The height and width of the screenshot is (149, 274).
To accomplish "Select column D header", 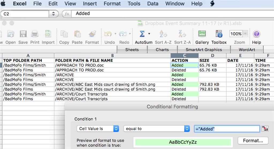I will pyautogui.click(x=212, y=56).
